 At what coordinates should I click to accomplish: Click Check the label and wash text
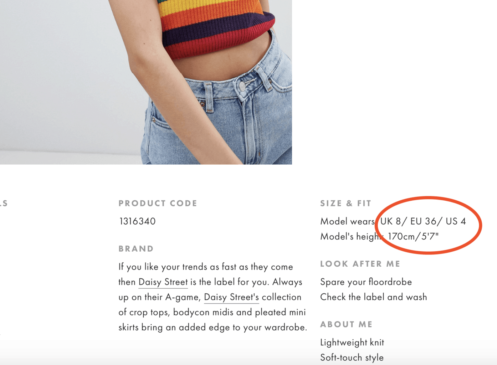click(x=373, y=297)
